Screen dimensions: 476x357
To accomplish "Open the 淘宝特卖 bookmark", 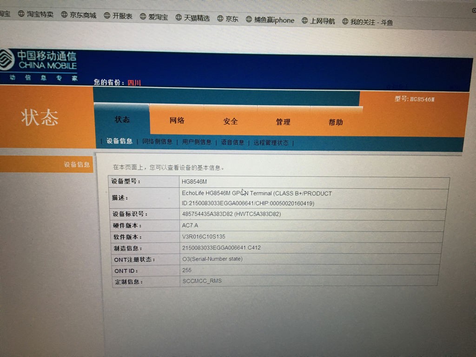I will tap(35, 14).
